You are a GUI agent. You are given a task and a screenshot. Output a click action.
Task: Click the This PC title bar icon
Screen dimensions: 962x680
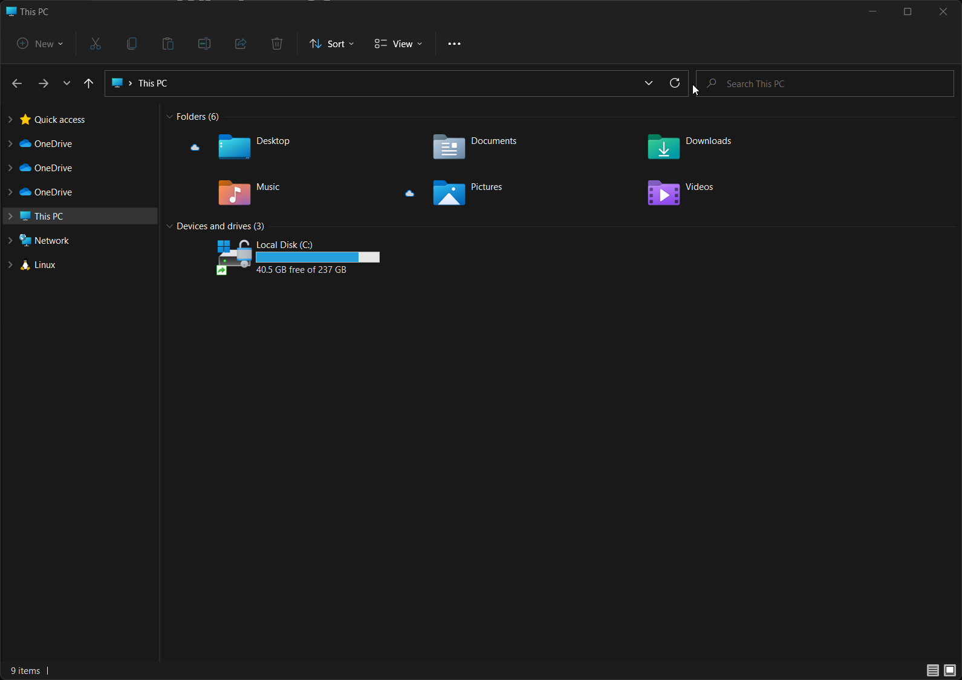point(11,11)
